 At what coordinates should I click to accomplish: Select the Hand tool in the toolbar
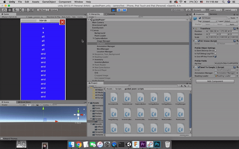click(4, 10)
